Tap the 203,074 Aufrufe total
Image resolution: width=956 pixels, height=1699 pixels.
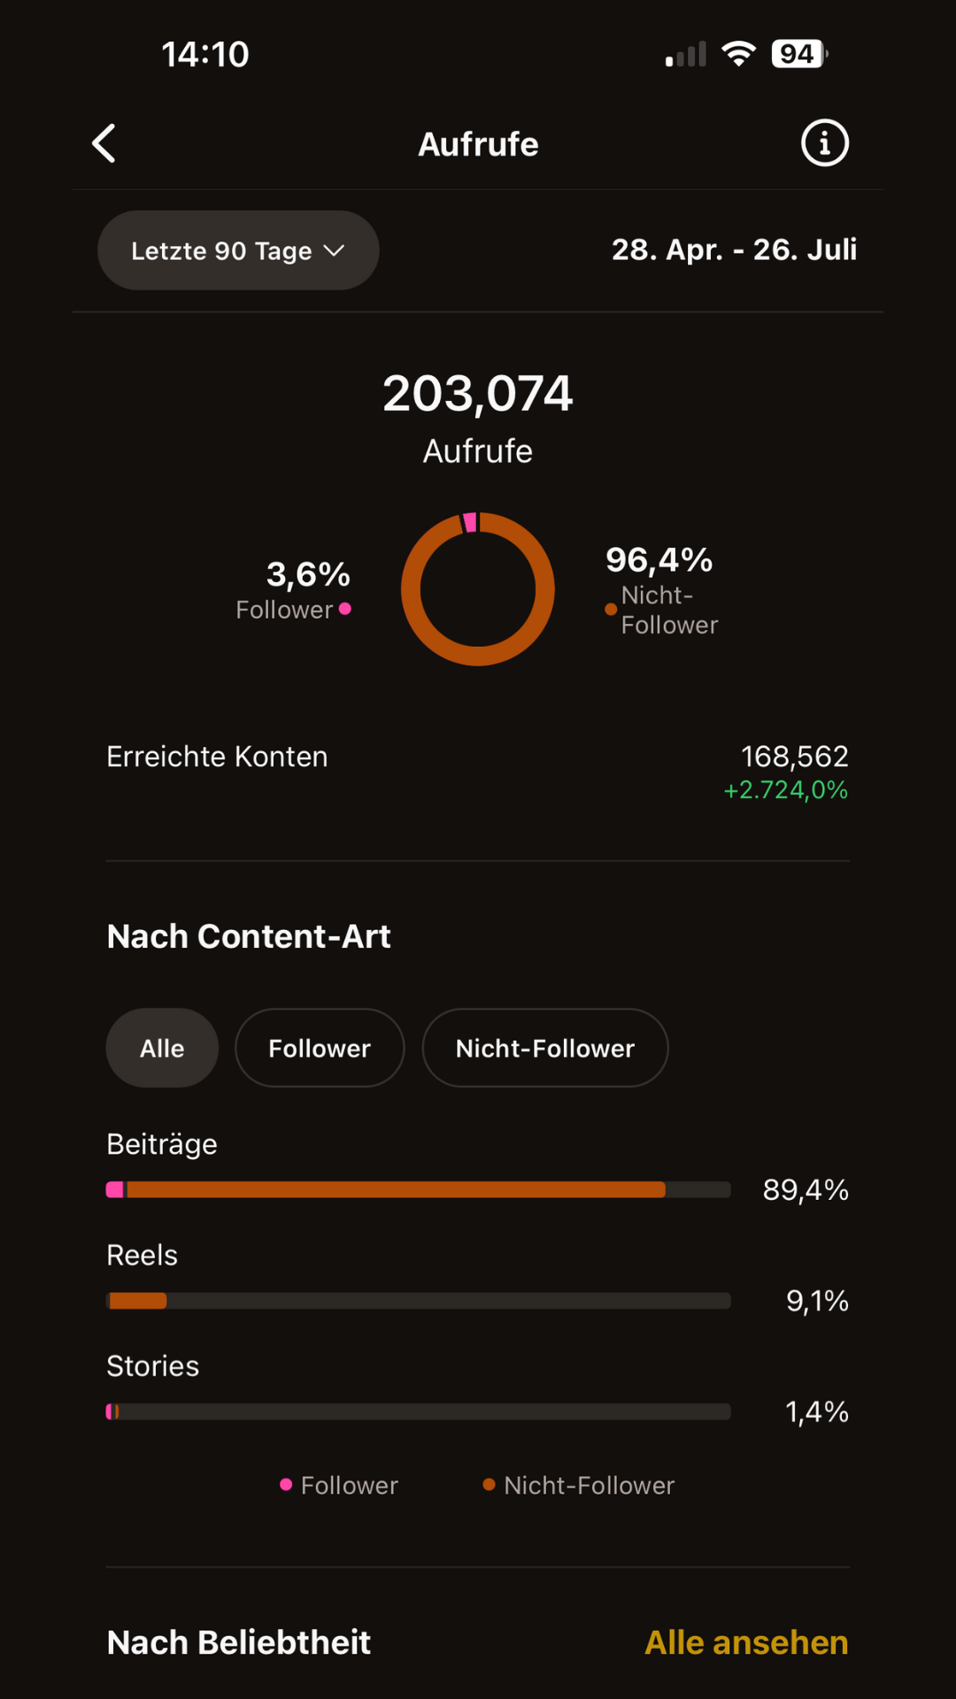click(x=478, y=395)
